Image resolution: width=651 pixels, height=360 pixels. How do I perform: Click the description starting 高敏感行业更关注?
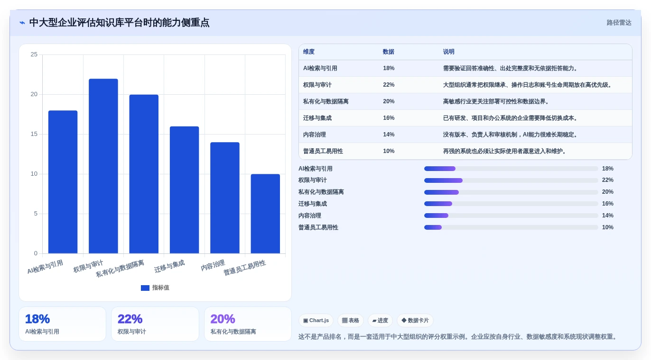[497, 102]
